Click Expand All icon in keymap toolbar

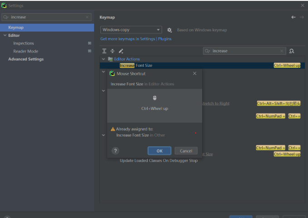coord(104,51)
